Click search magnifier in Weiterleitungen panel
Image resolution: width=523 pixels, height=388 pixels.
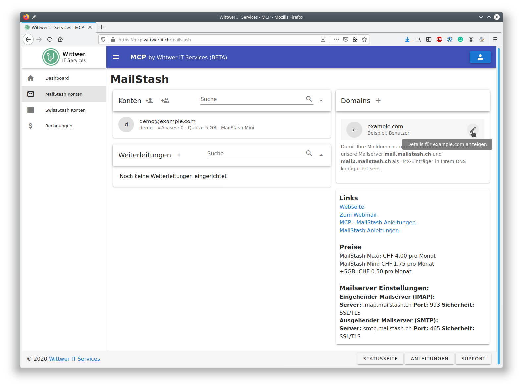(x=309, y=153)
